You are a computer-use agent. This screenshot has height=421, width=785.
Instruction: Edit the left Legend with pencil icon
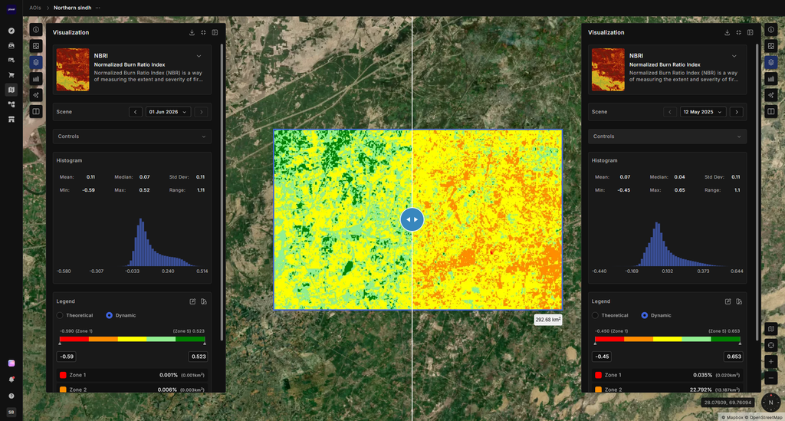[x=192, y=301]
